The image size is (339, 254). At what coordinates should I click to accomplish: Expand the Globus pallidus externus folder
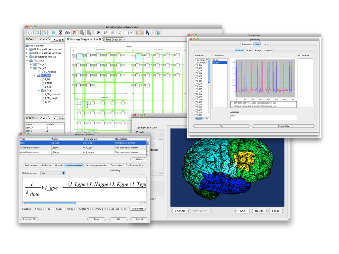27,49
